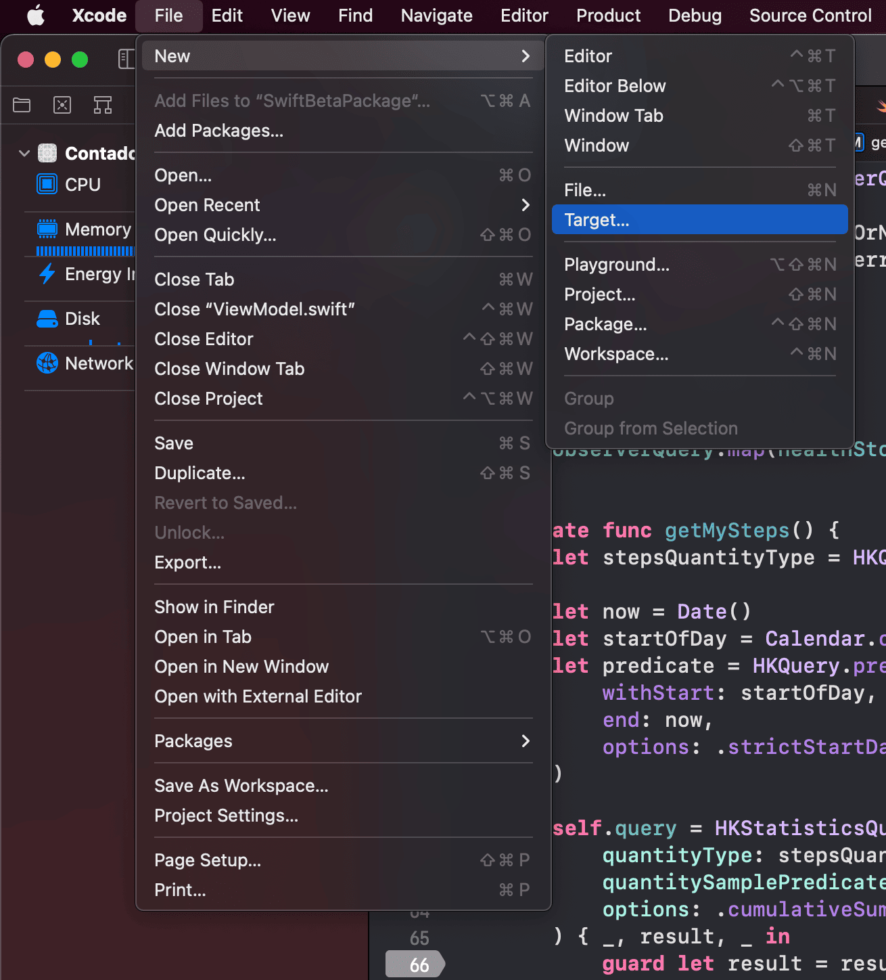The height and width of the screenshot is (980, 886).
Task: Click the CPU gauge icon
Action: pyautogui.click(x=47, y=184)
